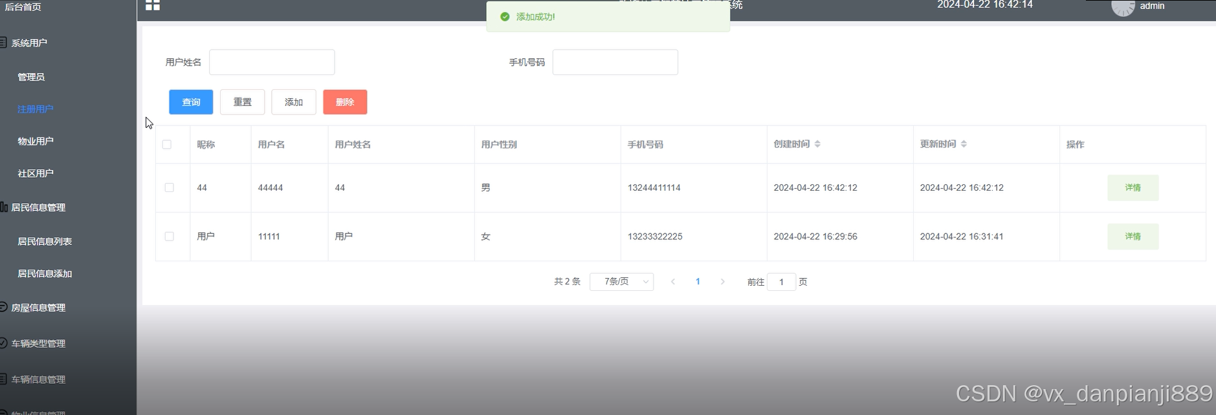The image size is (1216, 415).
Task: Click the 手机号码 search input
Action: pyautogui.click(x=615, y=62)
